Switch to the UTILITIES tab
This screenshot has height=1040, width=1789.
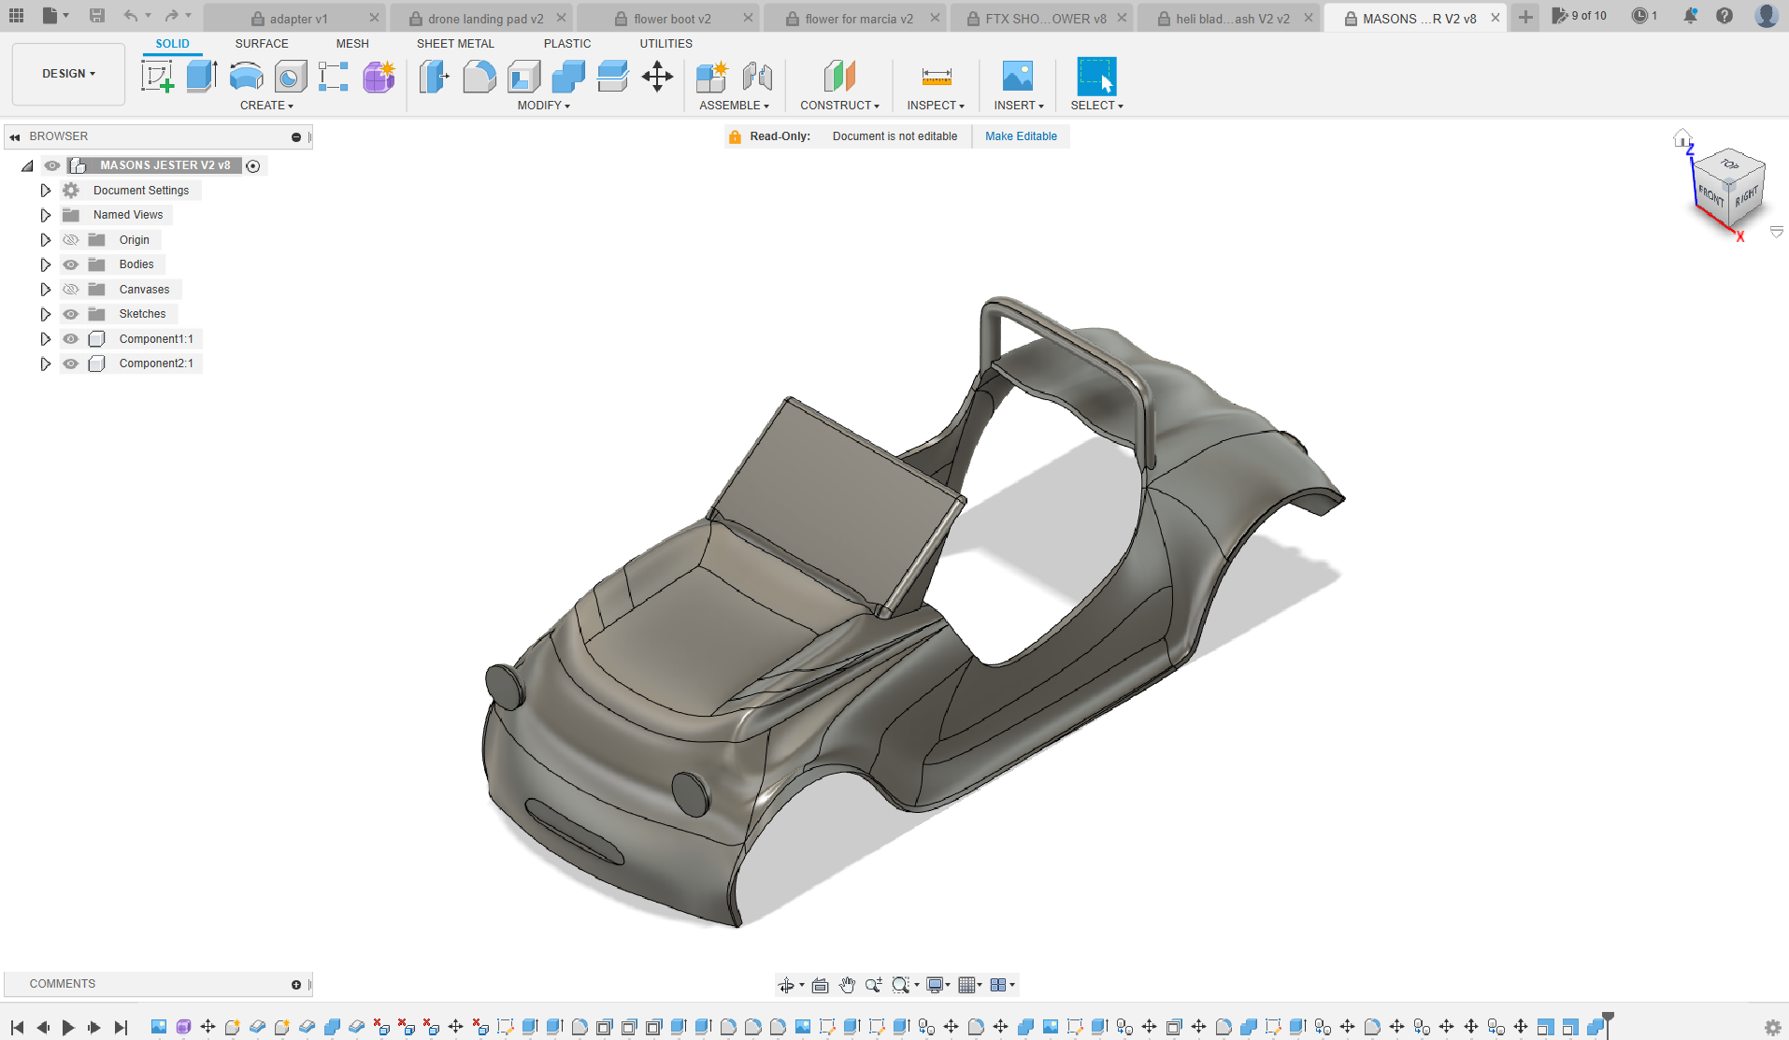[x=666, y=44]
